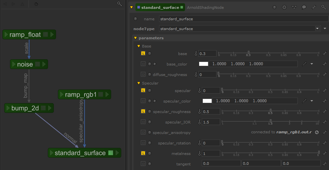Toggle the L local state on metalness
This screenshot has height=170, width=329.
[143, 153]
